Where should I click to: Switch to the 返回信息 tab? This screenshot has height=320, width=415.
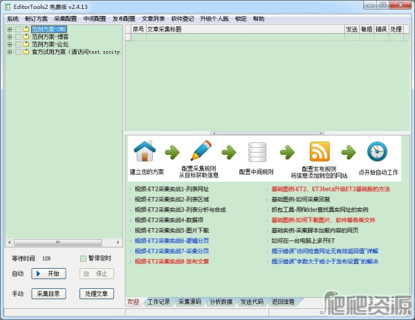tap(283, 302)
